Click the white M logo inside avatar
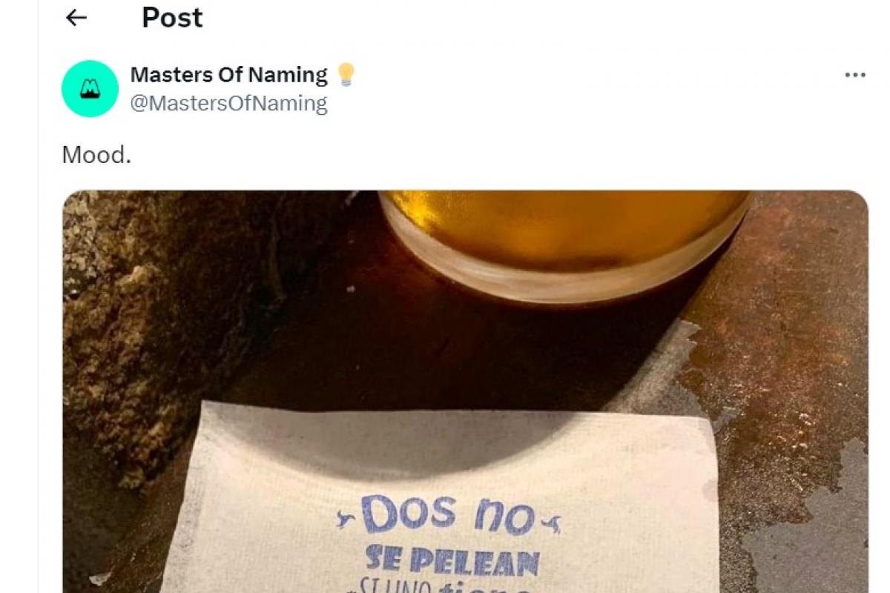 click(90, 90)
